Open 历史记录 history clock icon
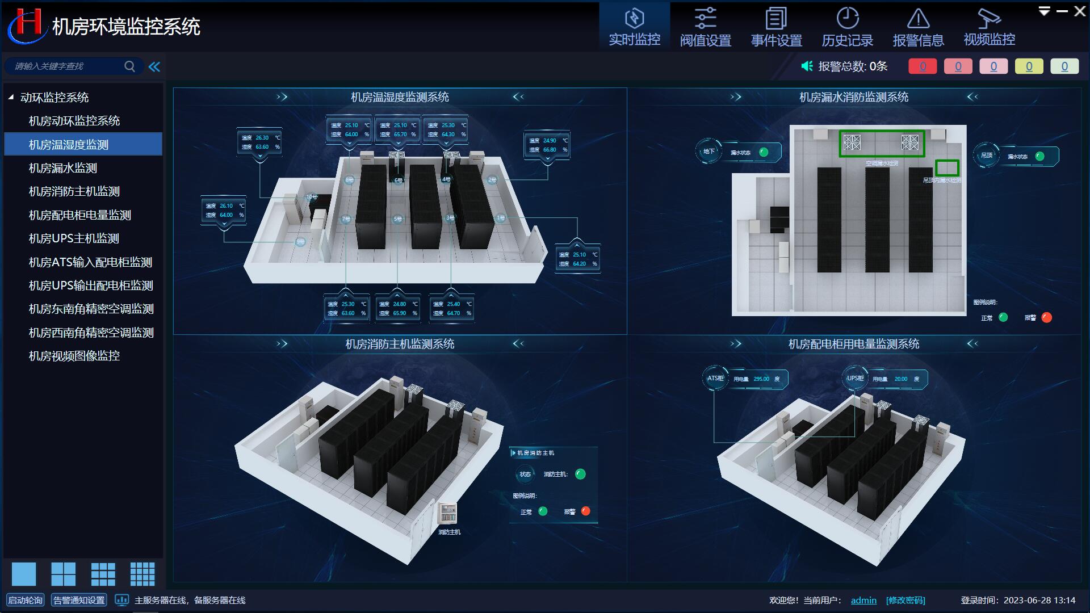Screen dimensions: 1090x613 (847, 19)
